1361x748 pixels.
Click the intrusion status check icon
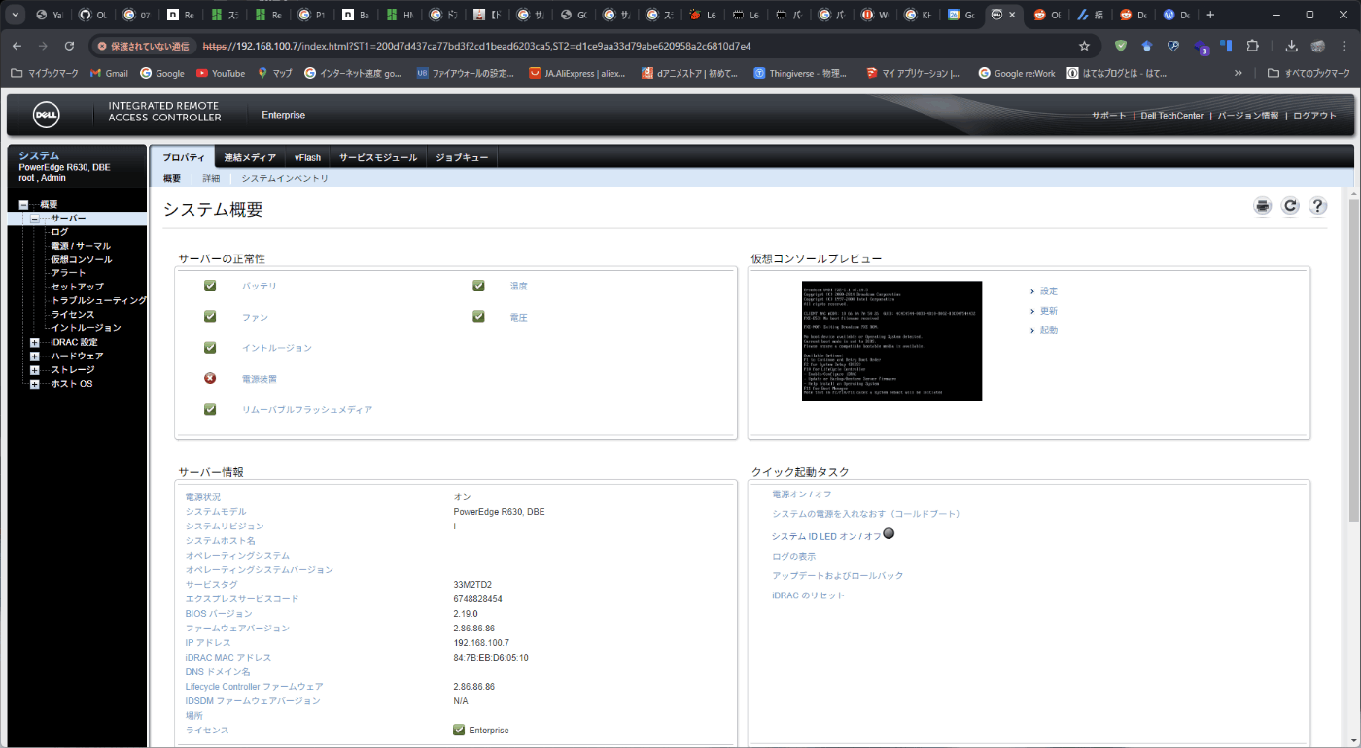pos(210,347)
